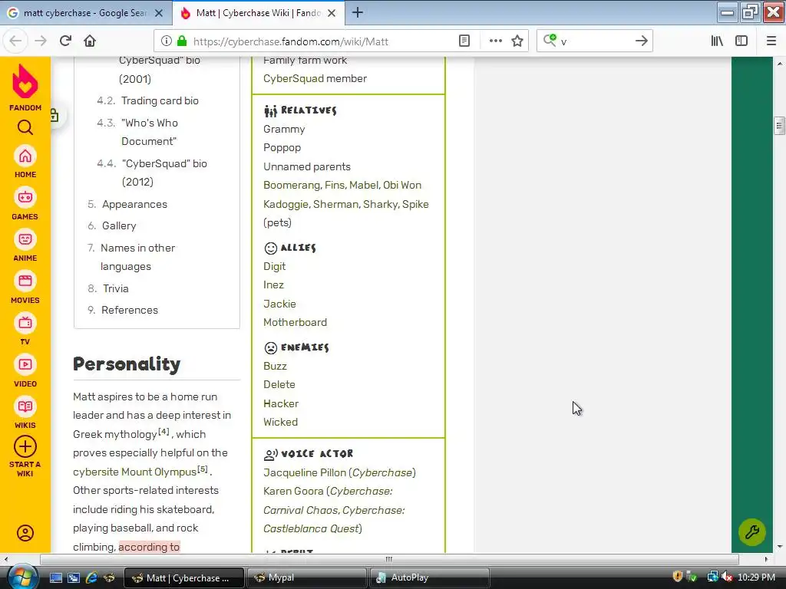Open the Jacqueline Pillon voice actor link
The width and height of the screenshot is (786, 589).
(x=305, y=472)
